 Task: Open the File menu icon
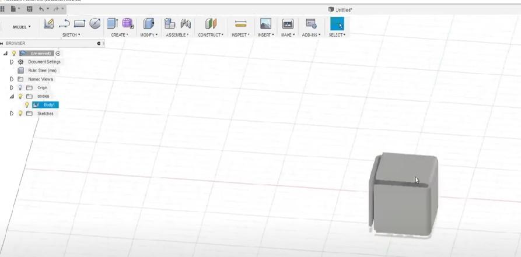[13, 9]
